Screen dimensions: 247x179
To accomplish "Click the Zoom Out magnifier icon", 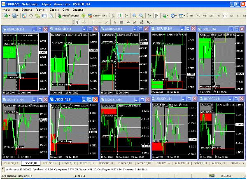I will [x=141, y=16].
